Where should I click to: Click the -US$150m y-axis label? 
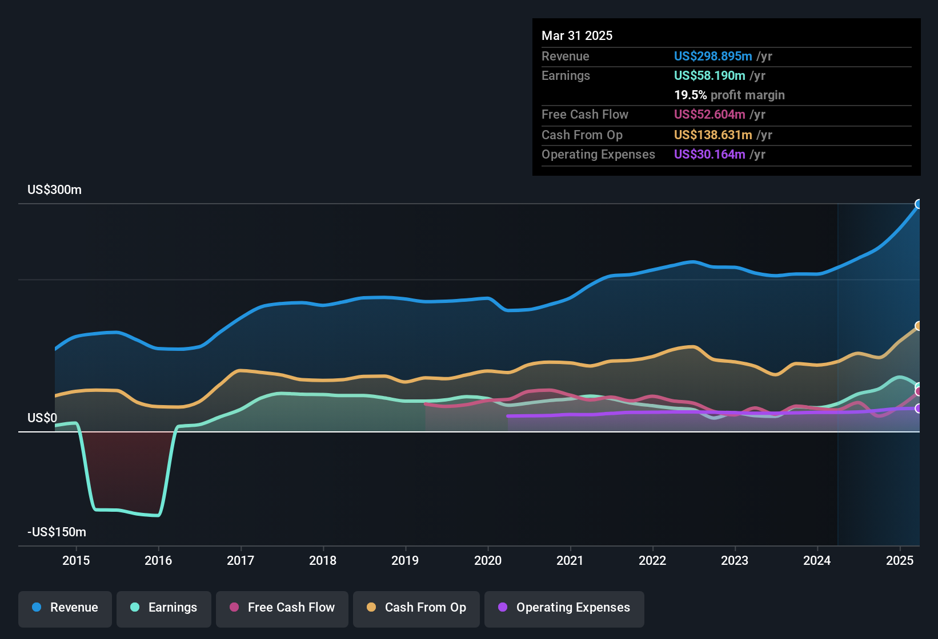click(x=57, y=532)
